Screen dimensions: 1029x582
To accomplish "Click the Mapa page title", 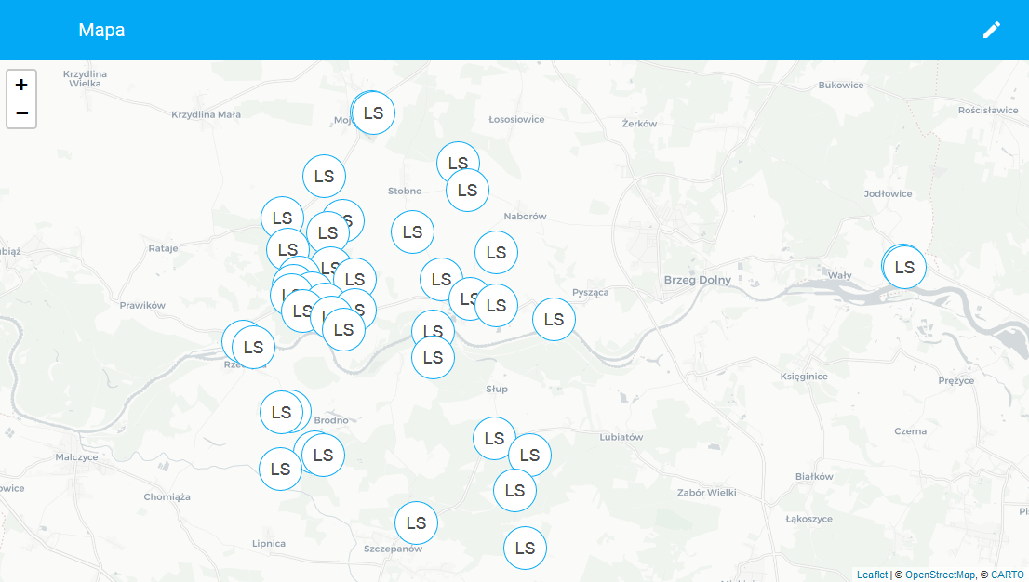I will point(101,30).
